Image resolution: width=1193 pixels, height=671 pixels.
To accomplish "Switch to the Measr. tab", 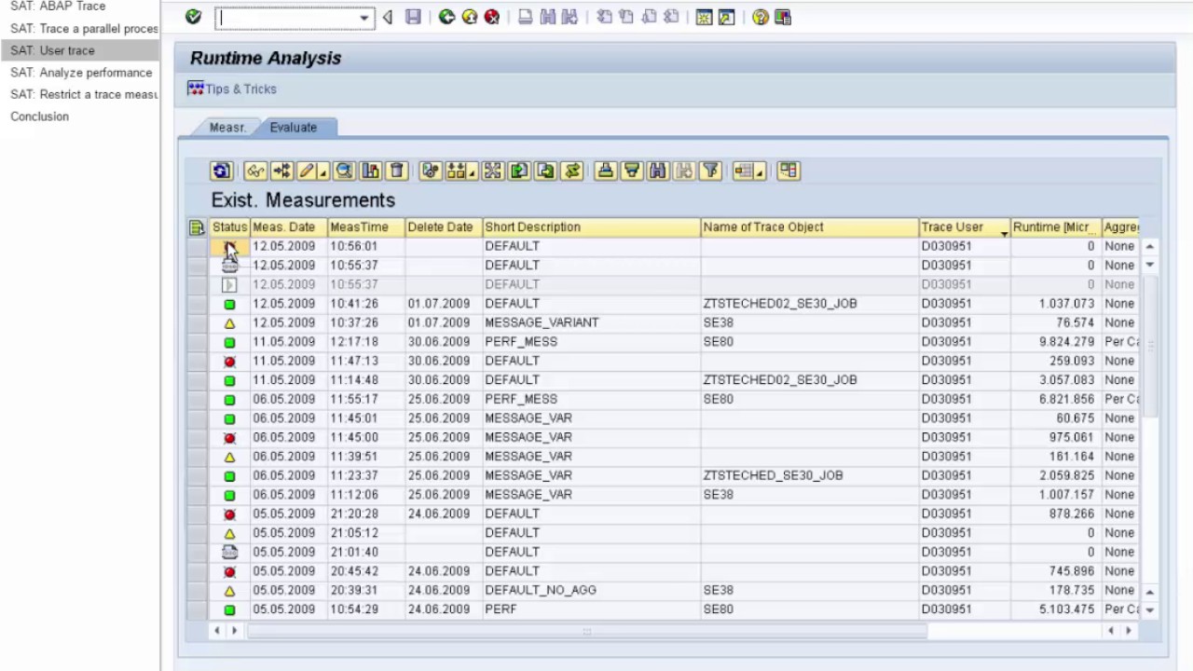I will [x=227, y=128].
